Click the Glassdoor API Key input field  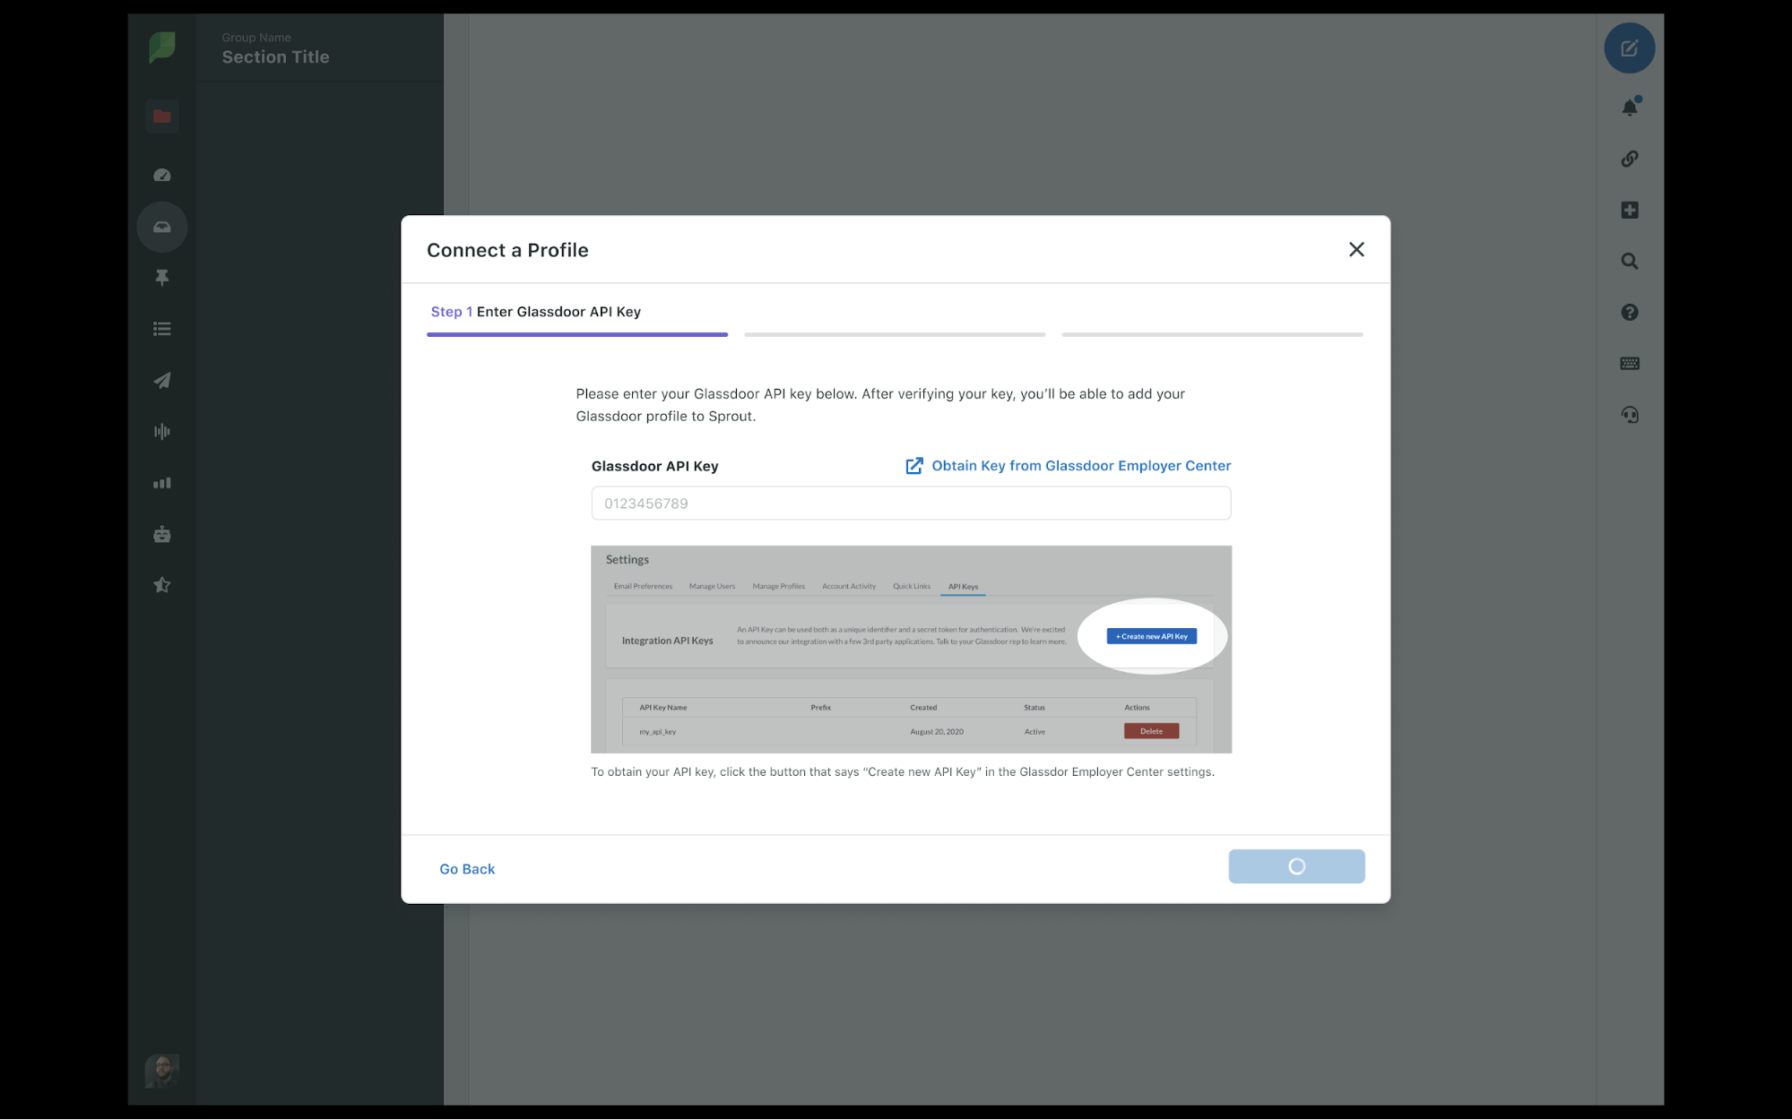point(911,503)
